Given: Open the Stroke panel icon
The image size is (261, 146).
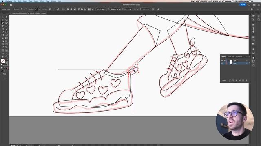Looking at the screenshot, I should click(x=253, y=37).
